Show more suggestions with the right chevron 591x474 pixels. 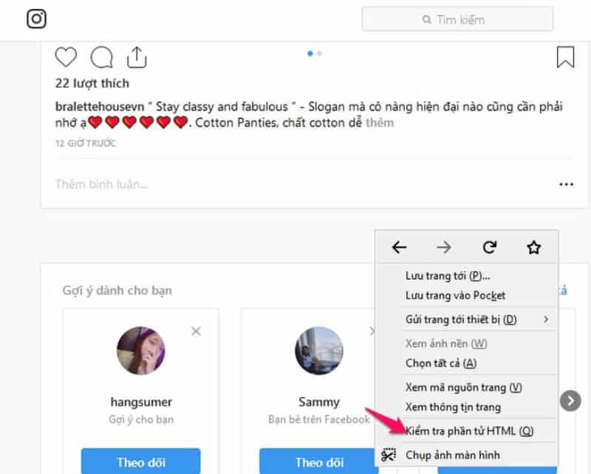570,401
